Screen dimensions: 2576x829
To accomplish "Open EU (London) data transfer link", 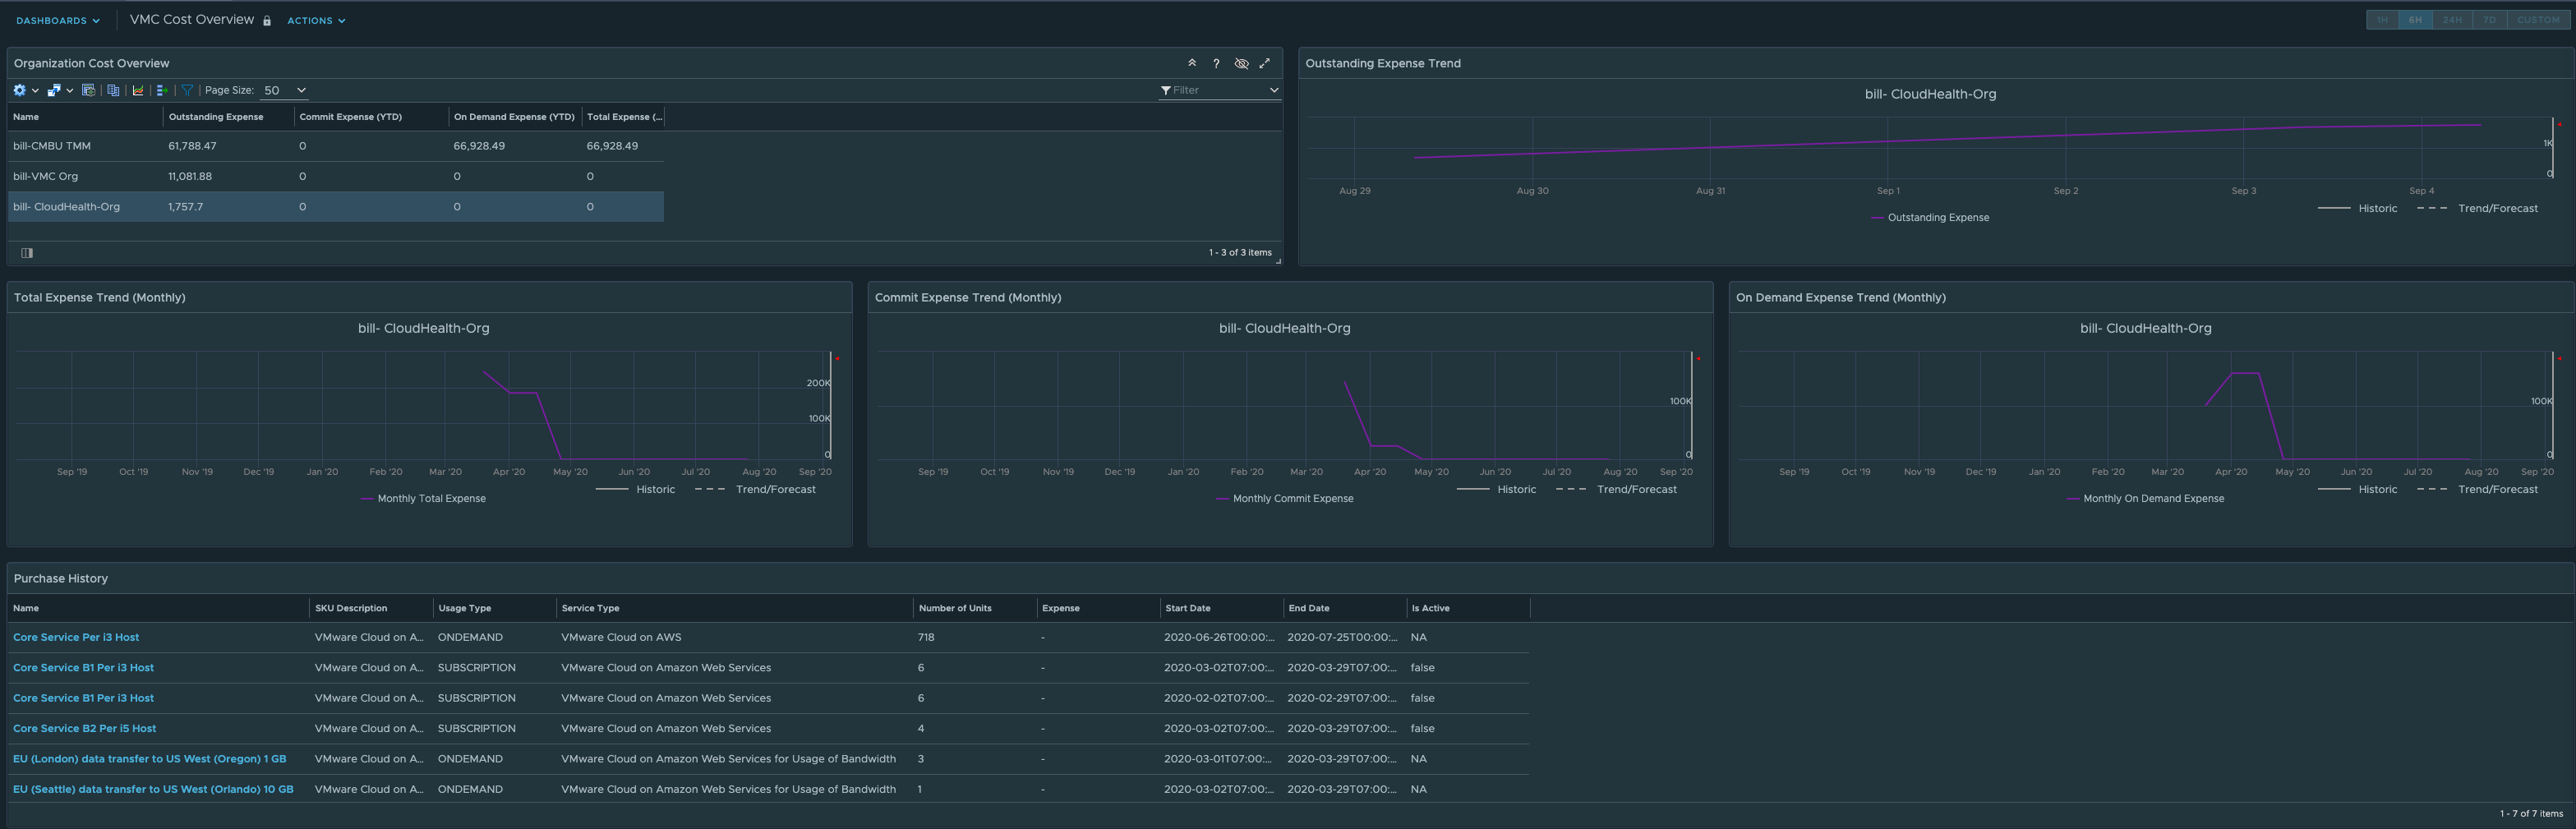I will 149,759.
